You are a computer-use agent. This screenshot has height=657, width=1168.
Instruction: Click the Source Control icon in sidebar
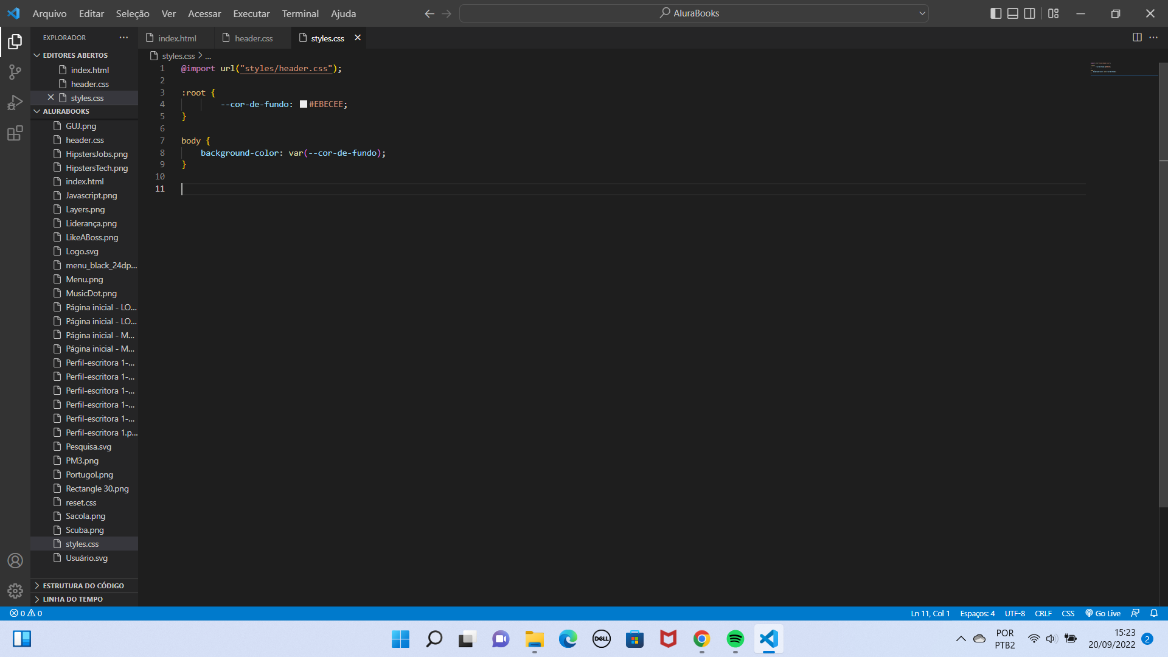(15, 72)
